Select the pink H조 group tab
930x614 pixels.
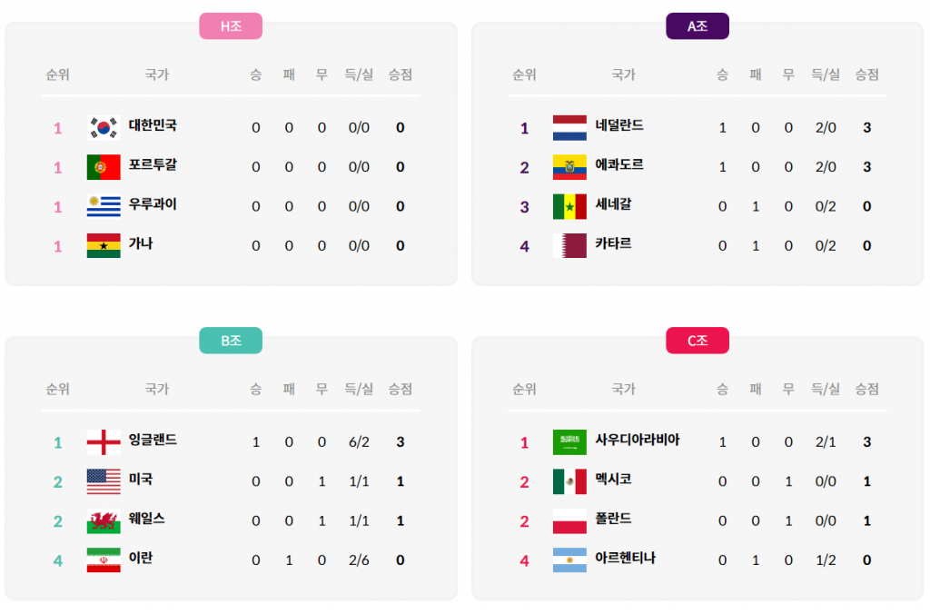pyautogui.click(x=231, y=26)
